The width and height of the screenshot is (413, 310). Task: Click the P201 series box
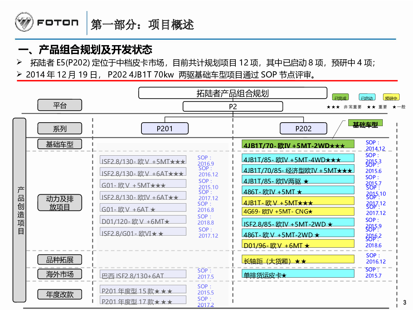pos(165,128)
